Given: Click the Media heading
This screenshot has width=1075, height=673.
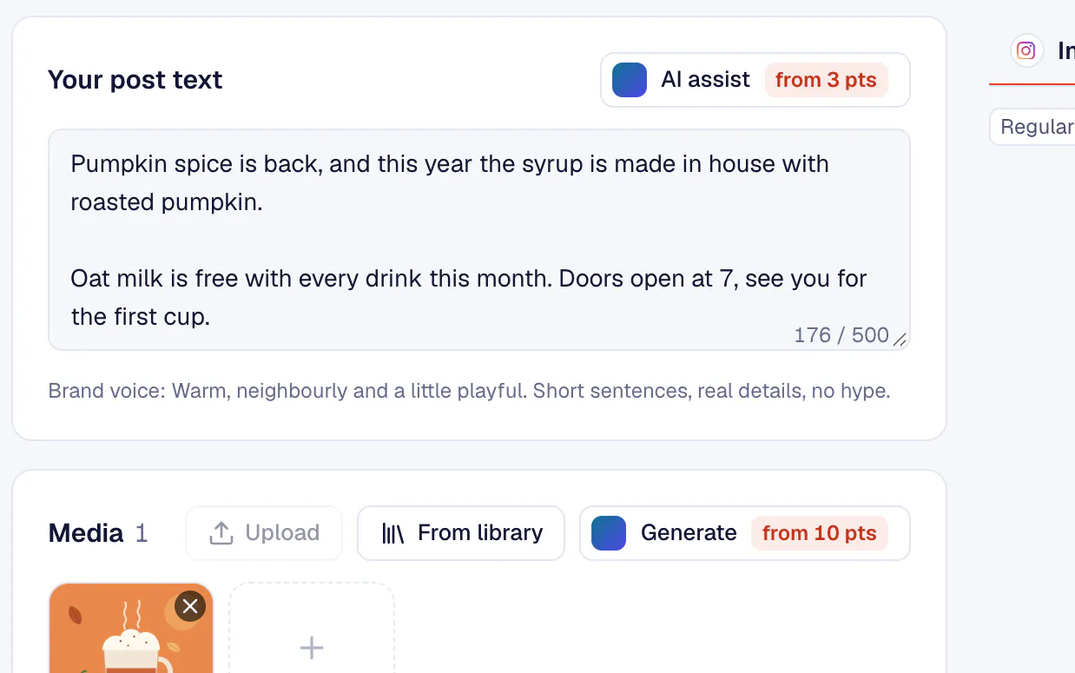Looking at the screenshot, I should pyautogui.click(x=86, y=533).
